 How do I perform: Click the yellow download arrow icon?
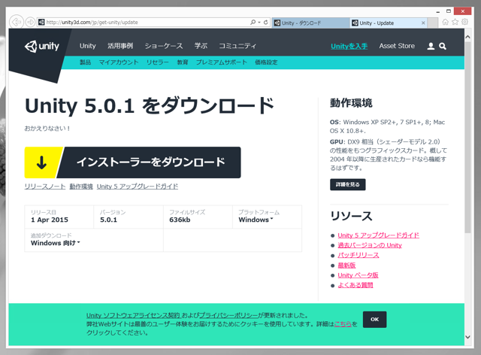coord(42,162)
